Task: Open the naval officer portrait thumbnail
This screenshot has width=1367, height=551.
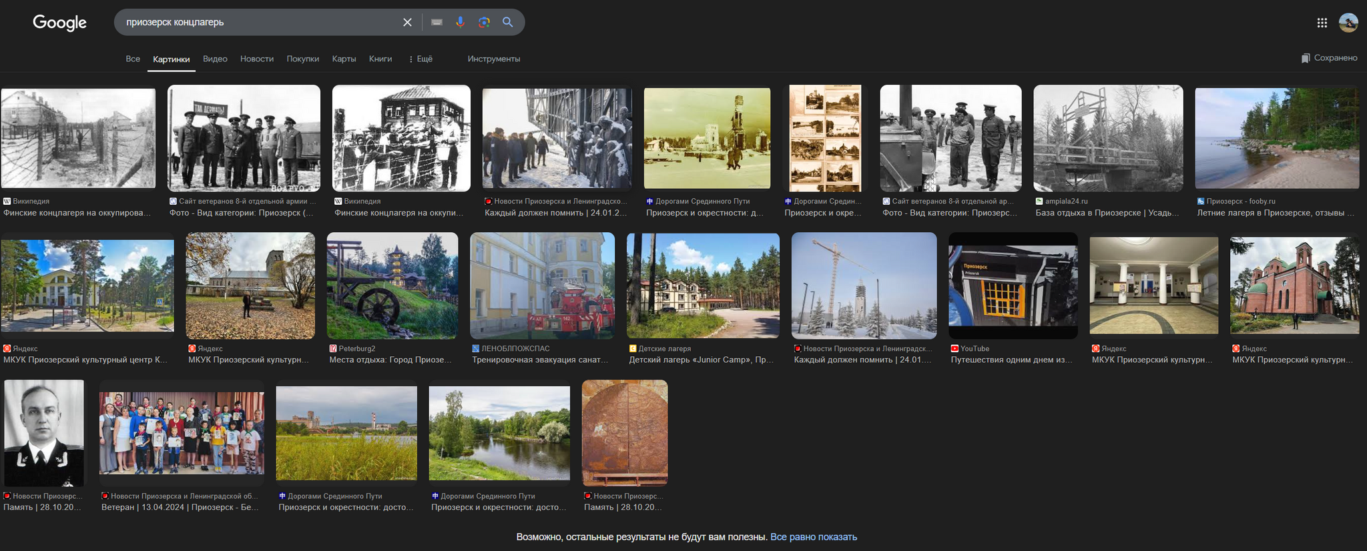Action: point(44,433)
